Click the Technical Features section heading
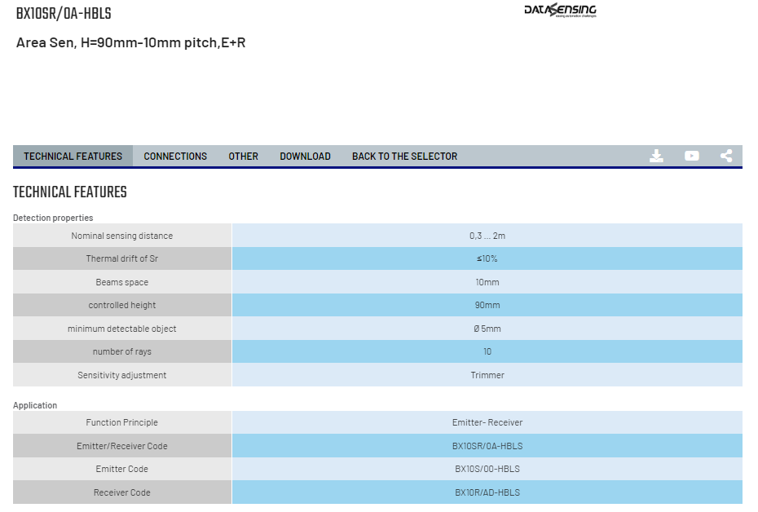The height and width of the screenshot is (512, 758). 69,192
